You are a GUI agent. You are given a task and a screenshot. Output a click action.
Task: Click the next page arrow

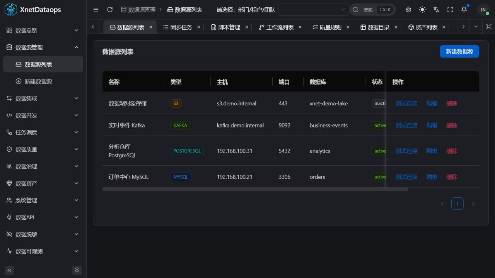tap(473, 203)
